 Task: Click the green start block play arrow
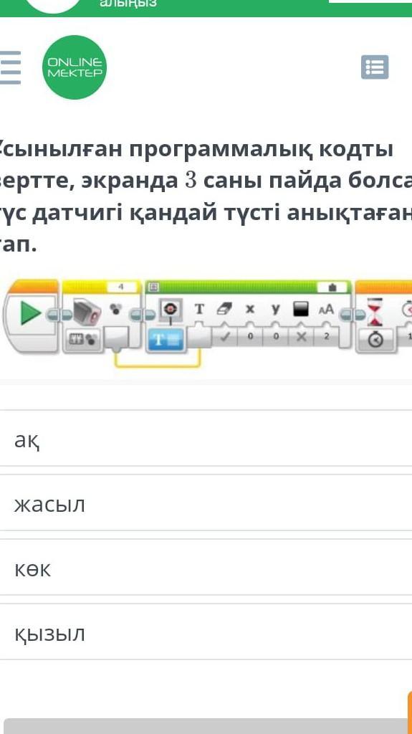point(32,314)
